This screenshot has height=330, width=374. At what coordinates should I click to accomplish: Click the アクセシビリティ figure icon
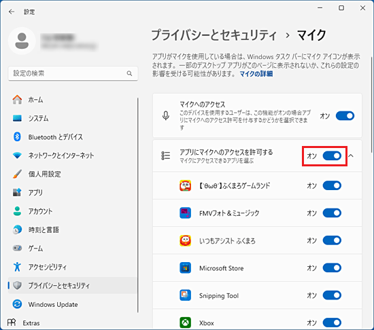(x=17, y=267)
